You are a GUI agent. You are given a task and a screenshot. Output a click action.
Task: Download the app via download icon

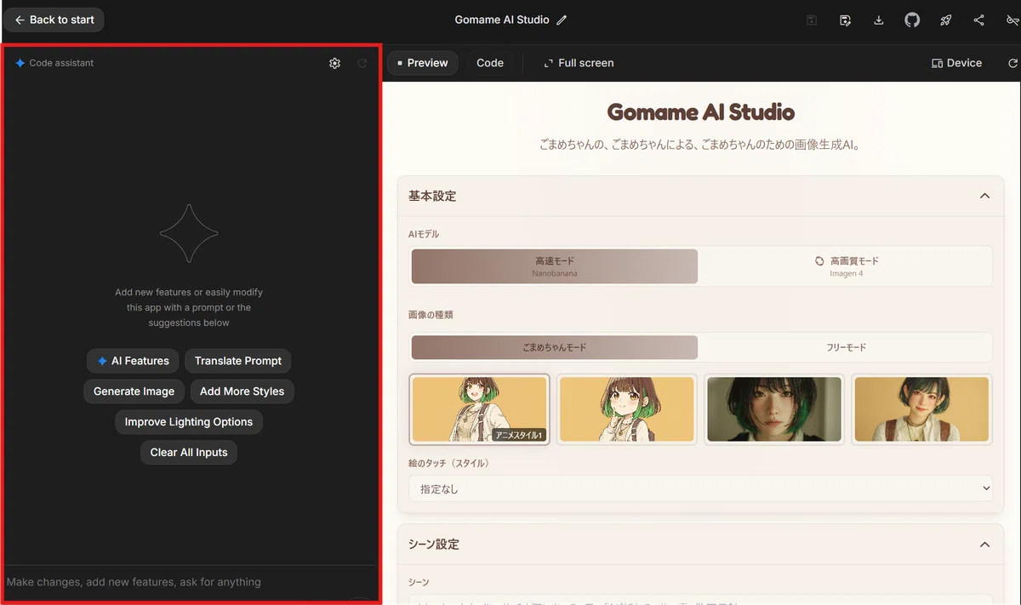[879, 20]
